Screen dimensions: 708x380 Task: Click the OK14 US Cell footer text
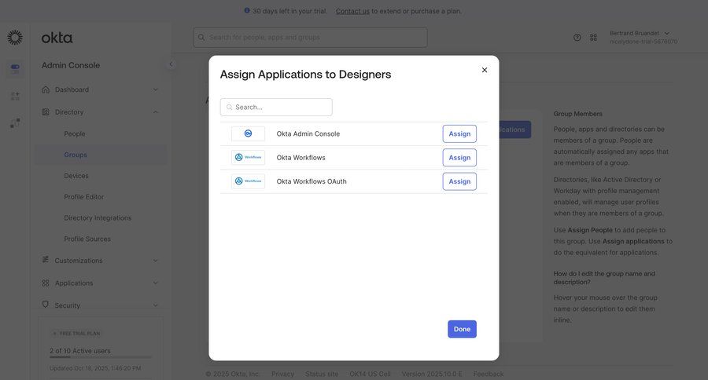370,375
